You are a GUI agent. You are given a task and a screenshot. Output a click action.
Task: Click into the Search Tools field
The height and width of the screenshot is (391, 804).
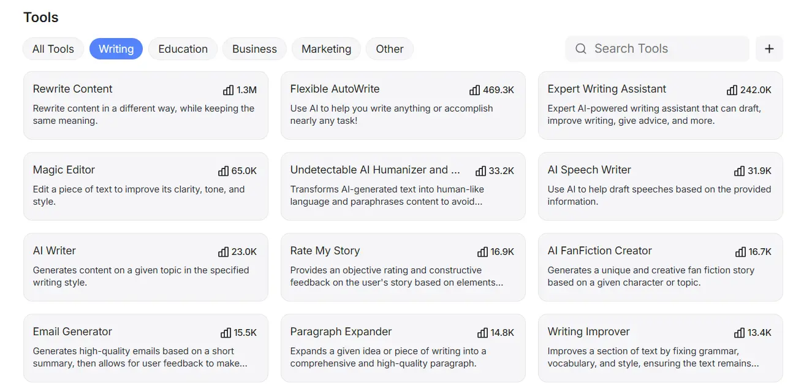[x=665, y=49]
